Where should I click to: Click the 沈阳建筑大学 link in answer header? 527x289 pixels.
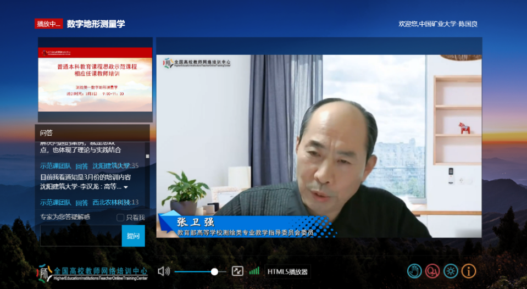111,165
